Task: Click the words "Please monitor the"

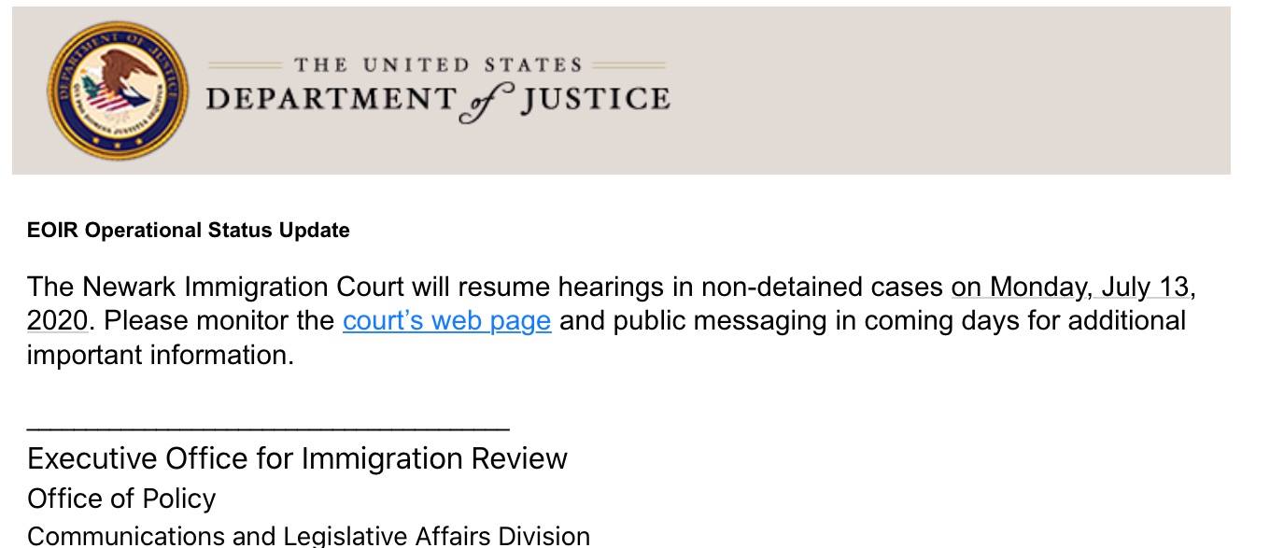Action: 219,320
